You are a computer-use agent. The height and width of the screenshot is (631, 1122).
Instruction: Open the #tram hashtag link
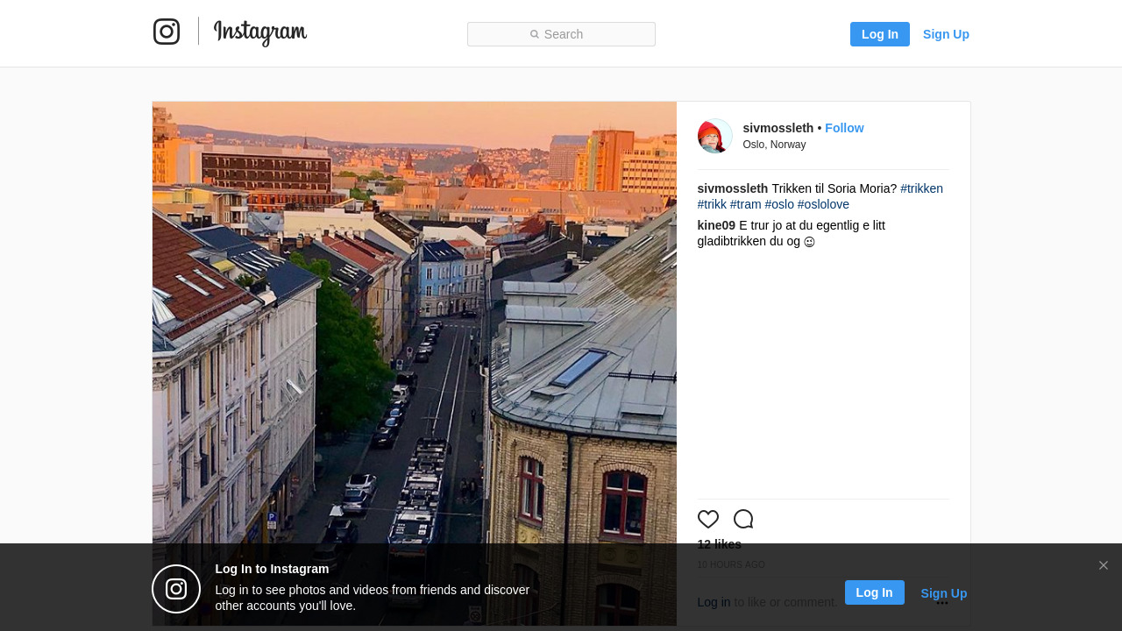click(x=745, y=204)
